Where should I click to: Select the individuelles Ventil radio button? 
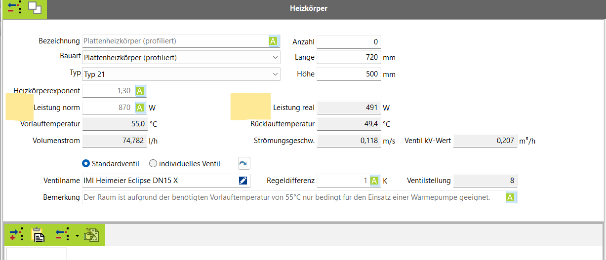[153, 163]
